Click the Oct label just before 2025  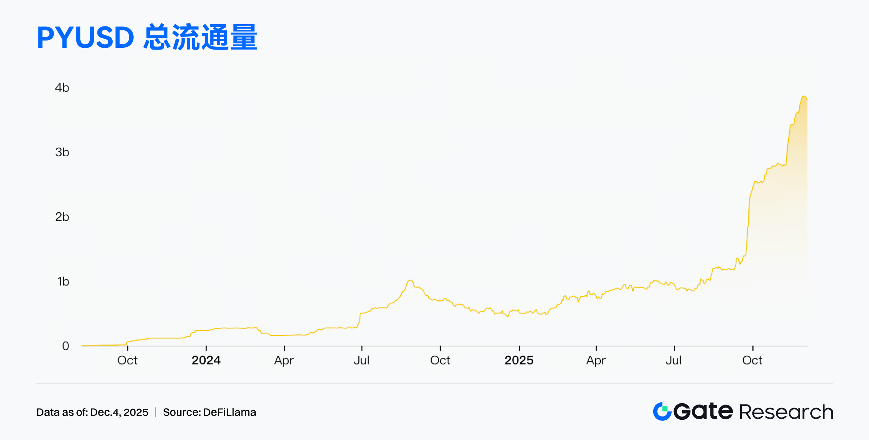point(440,360)
